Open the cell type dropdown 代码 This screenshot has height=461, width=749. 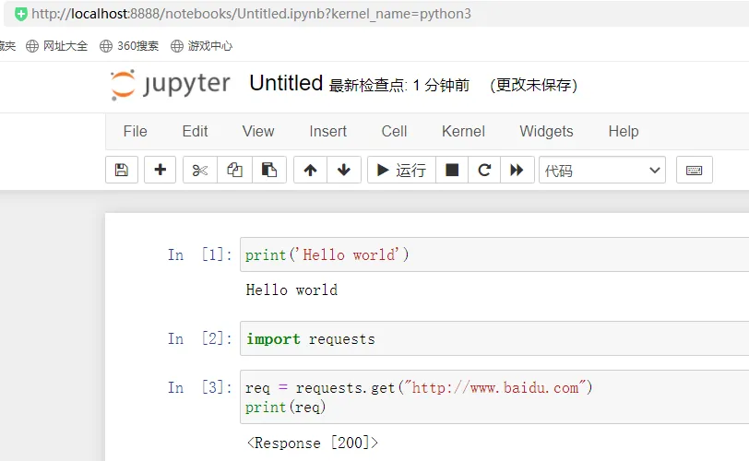click(602, 170)
